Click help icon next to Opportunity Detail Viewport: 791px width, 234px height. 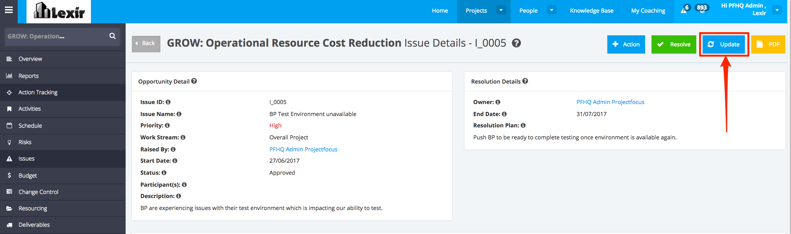click(x=194, y=81)
